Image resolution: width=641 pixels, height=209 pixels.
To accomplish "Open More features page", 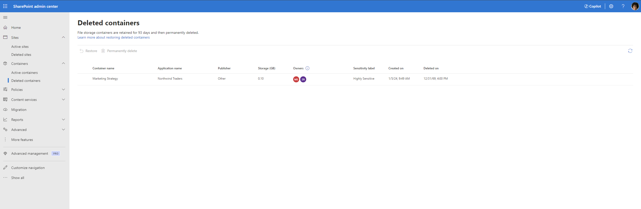I will point(22,140).
